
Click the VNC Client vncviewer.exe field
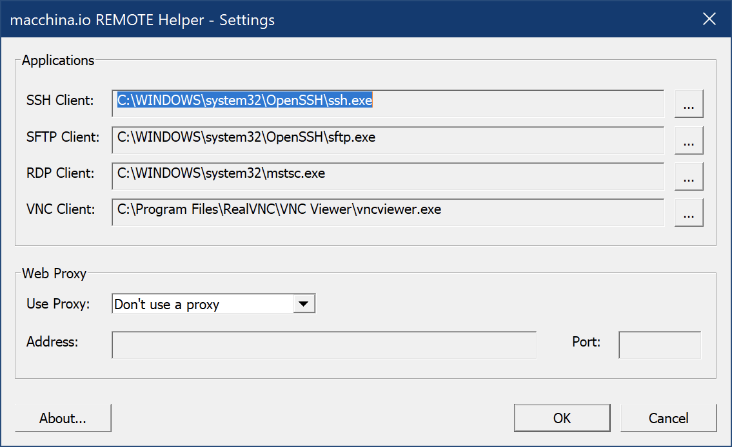[x=388, y=213]
